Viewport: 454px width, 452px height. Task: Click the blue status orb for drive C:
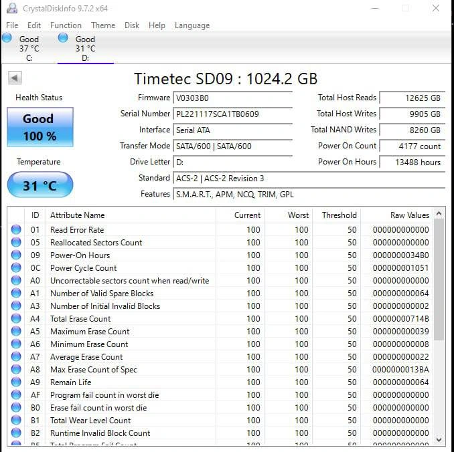pos(7,38)
